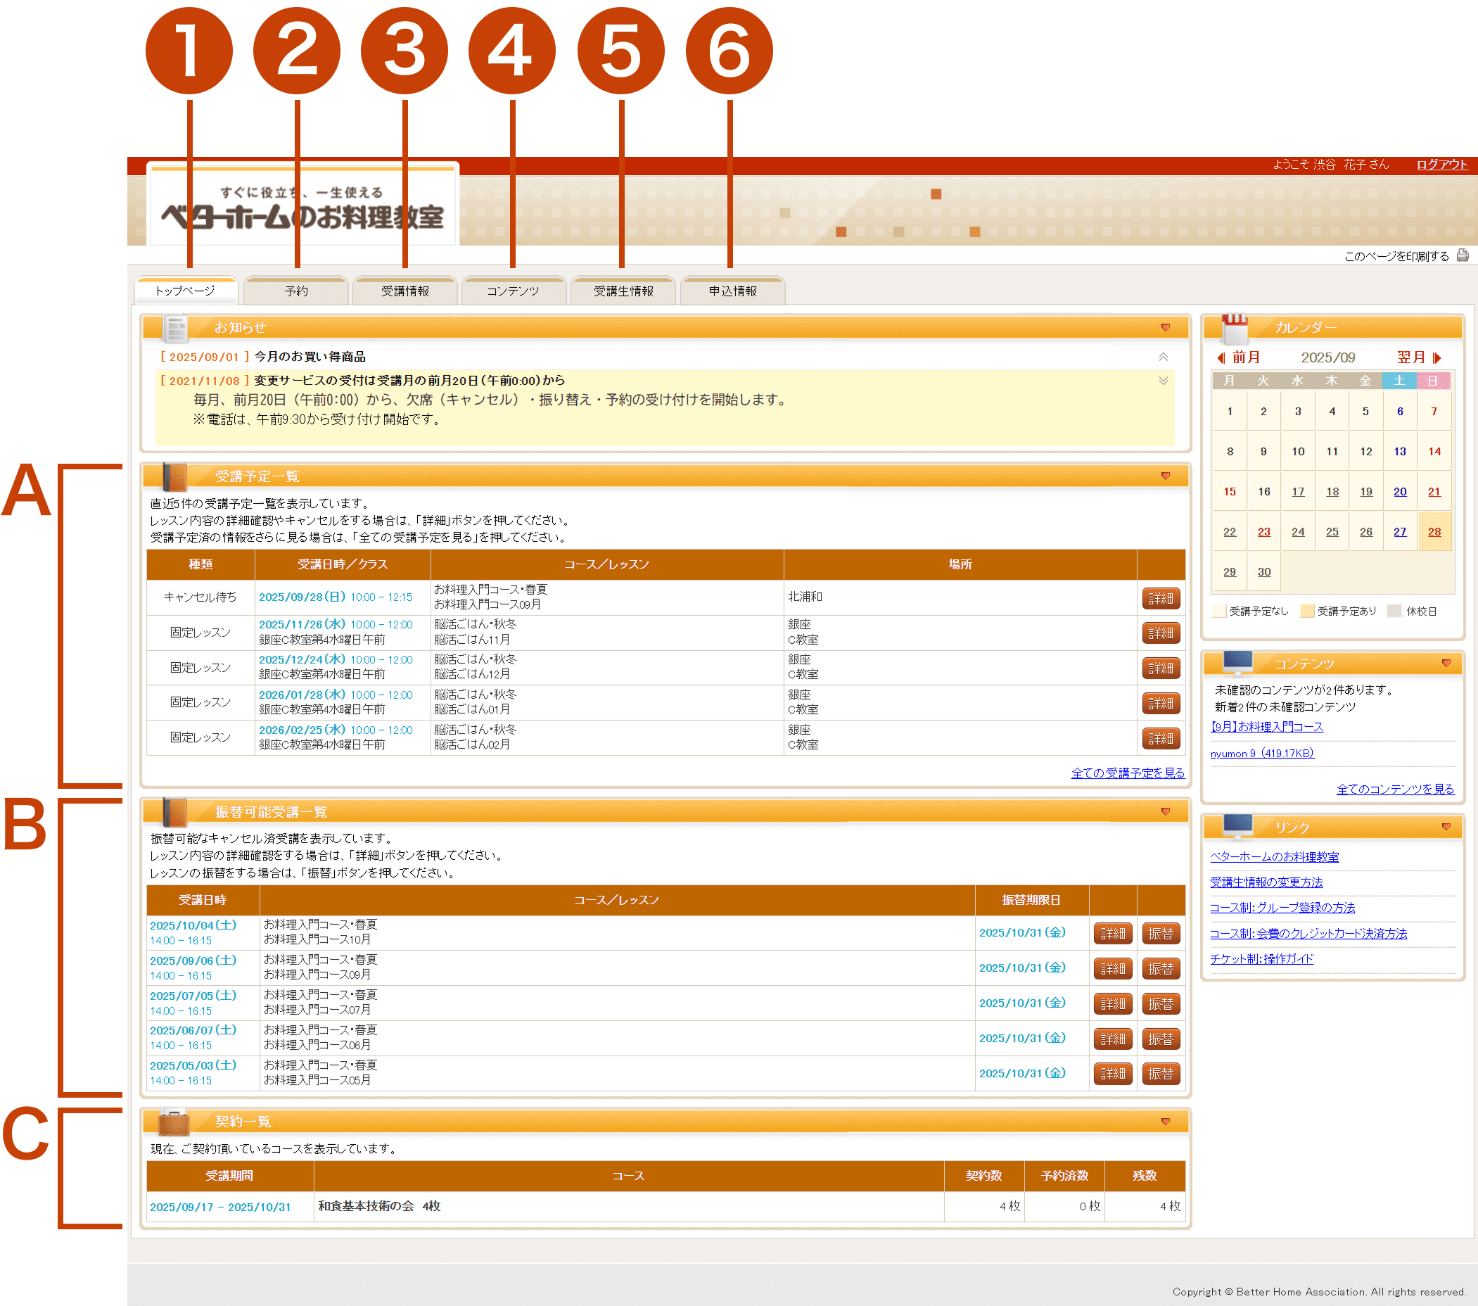Collapse the お知らせ panel with its arrow

coord(1165,328)
